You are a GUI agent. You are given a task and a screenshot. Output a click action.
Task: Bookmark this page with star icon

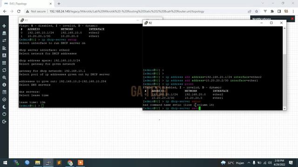257,11
